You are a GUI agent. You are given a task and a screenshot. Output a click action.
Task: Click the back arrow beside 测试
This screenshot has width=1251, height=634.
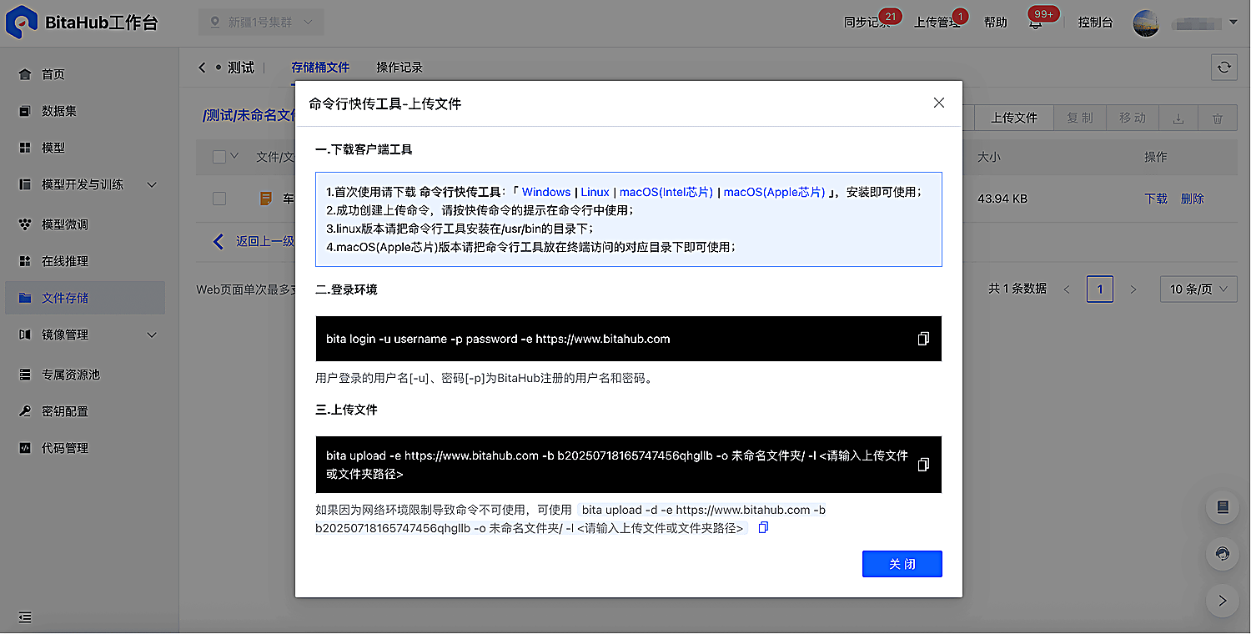(x=202, y=68)
